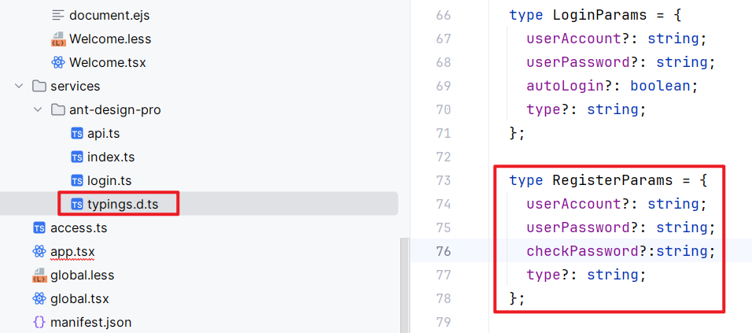The height and width of the screenshot is (333, 752).
Task: Click the services folder icon
Action: (39, 86)
